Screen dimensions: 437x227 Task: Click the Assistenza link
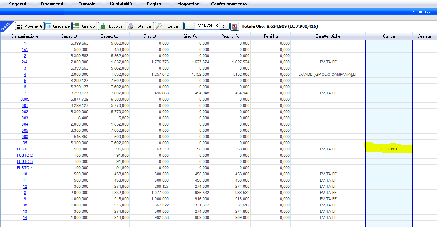pos(422,12)
